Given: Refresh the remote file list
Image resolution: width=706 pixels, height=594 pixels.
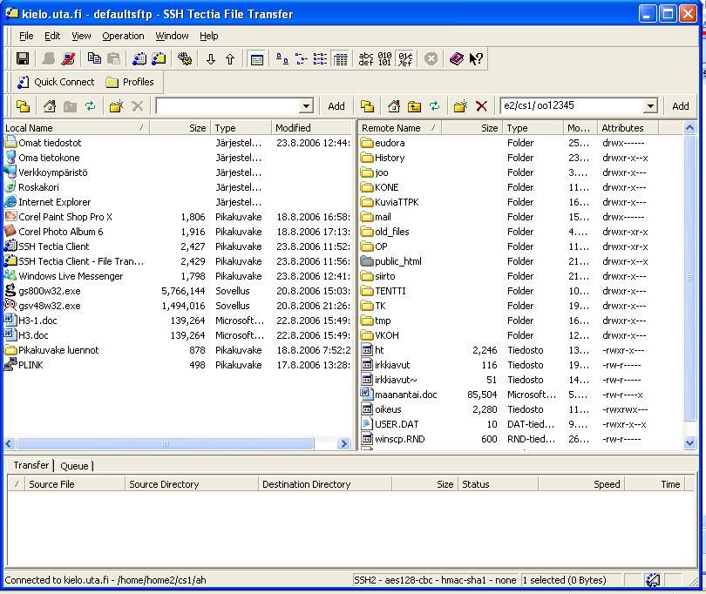Looking at the screenshot, I should click(x=434, y=106).
